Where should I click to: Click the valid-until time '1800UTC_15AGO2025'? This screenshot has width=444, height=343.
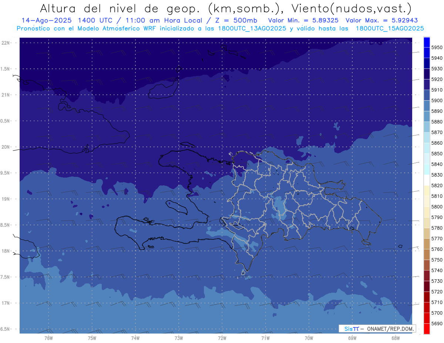390,28
